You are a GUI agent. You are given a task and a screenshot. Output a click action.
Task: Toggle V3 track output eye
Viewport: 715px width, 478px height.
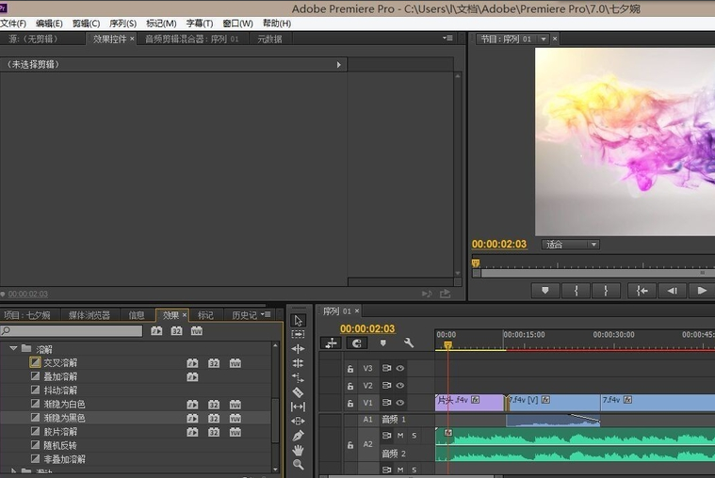[x=400, y=369]
